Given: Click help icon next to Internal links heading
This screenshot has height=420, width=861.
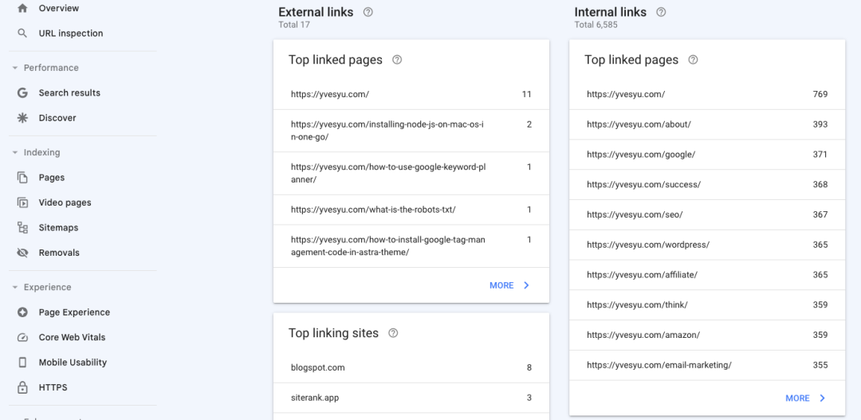Looking at the screenshot, I should 661,12.
